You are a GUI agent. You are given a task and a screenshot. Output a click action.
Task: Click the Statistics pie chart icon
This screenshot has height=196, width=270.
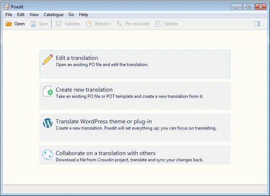coord(89,24)
